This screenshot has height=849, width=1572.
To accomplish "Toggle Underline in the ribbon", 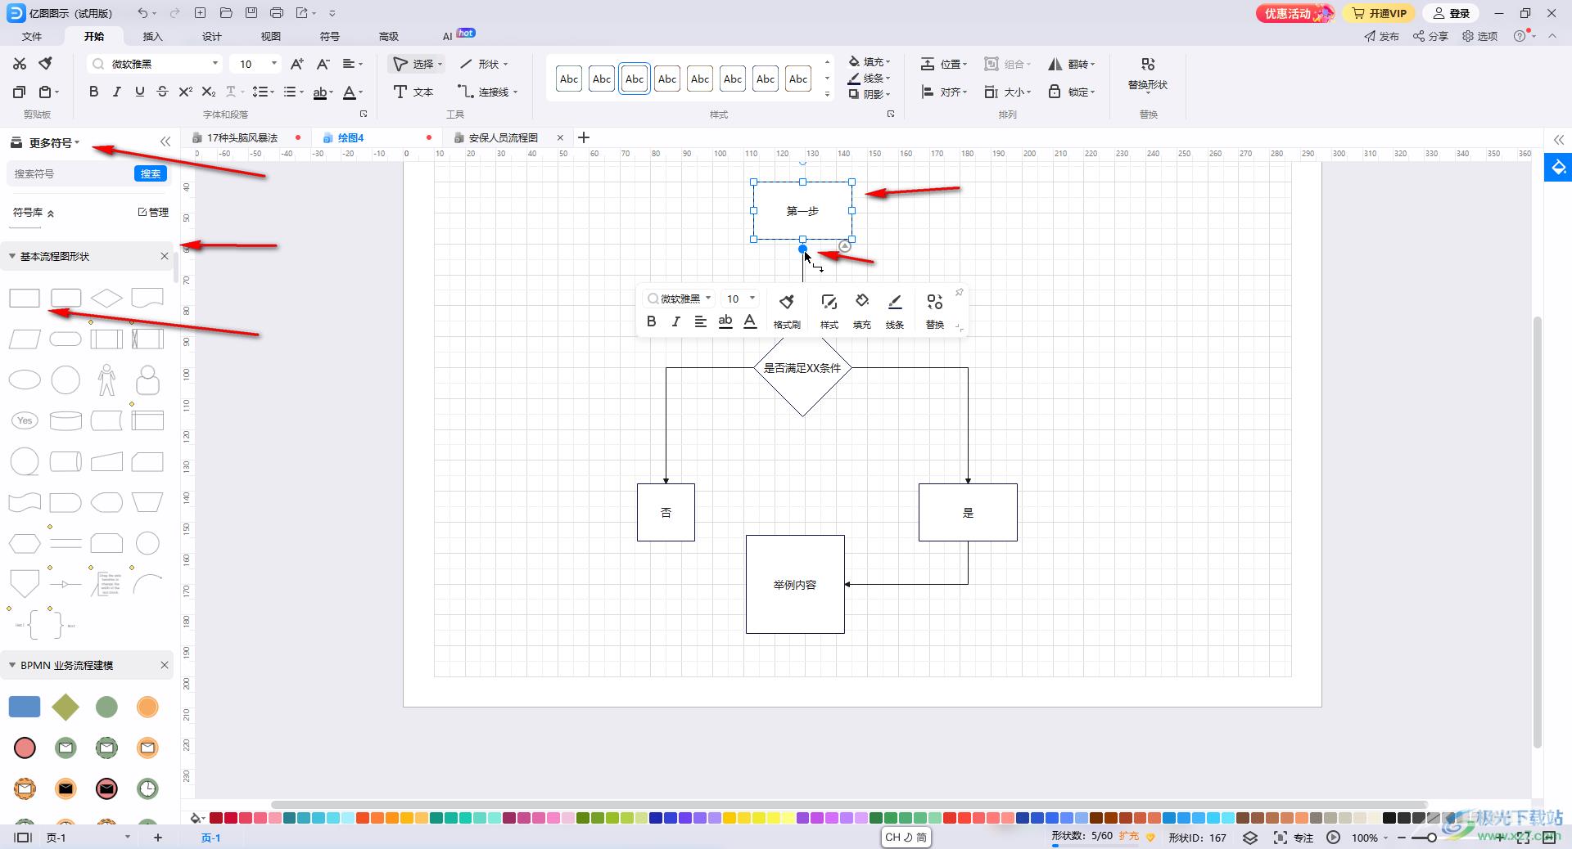I will [x=139, y=92].
